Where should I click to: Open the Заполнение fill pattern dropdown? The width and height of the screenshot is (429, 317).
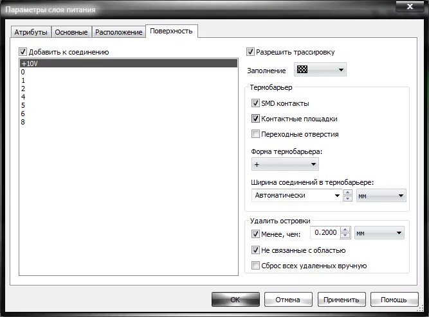(x=320, y=70)
